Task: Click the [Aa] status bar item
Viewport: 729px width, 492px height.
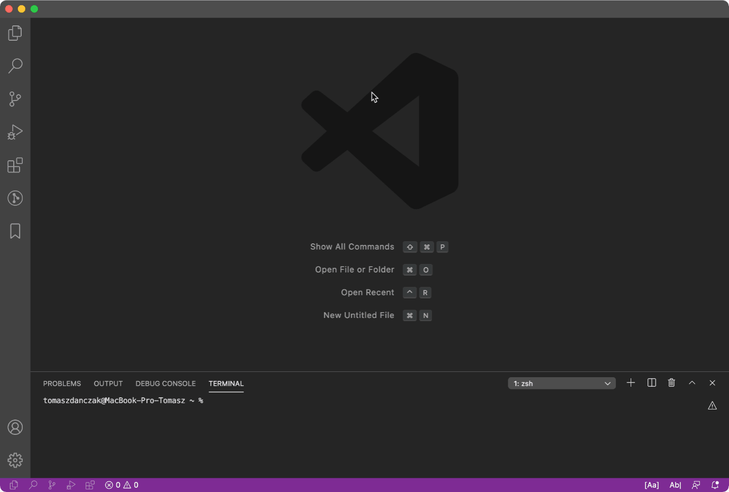Action: click(652, 485)
